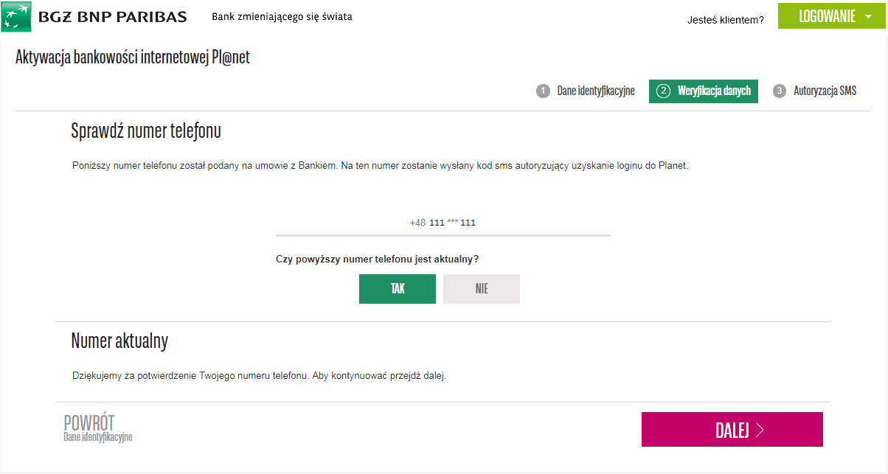This screenshot has width=888, height=474.
Task: Choose TAK to confirm the phone number
Action: point(398,289)
